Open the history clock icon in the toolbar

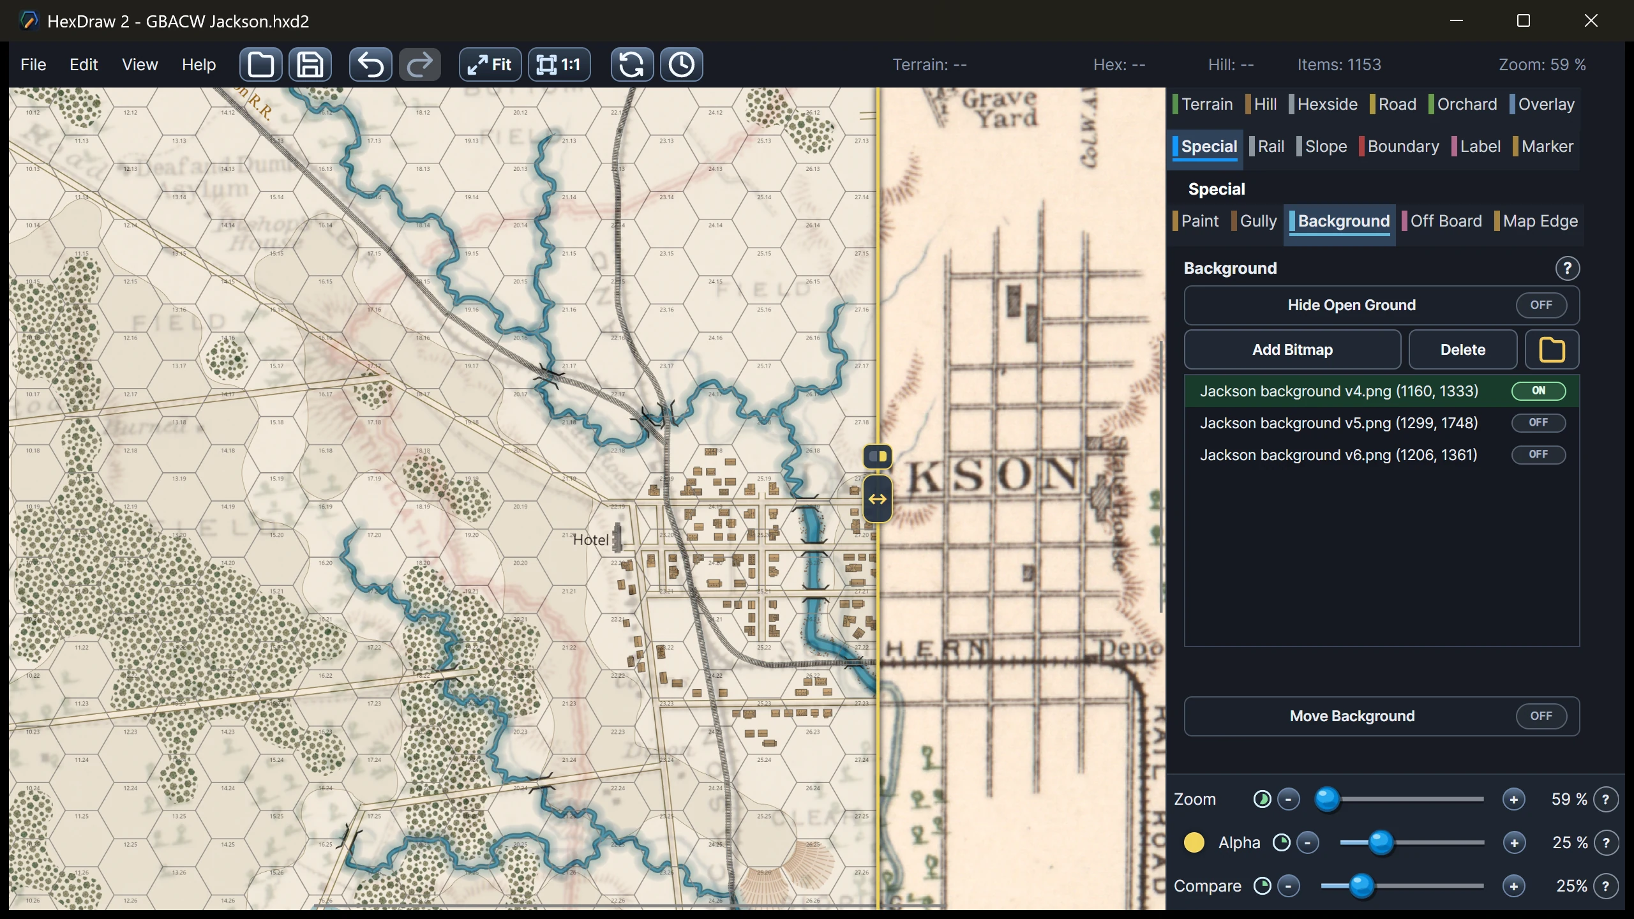pyautogui.click(x=681, y=64)
